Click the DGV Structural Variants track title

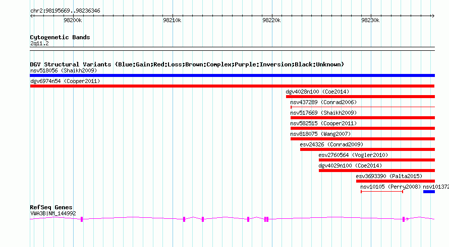(x=187, y=64)
